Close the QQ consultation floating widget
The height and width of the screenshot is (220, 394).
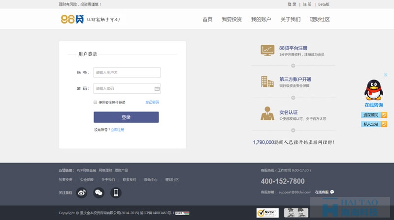pyautogui.click(x=386, y=75)
